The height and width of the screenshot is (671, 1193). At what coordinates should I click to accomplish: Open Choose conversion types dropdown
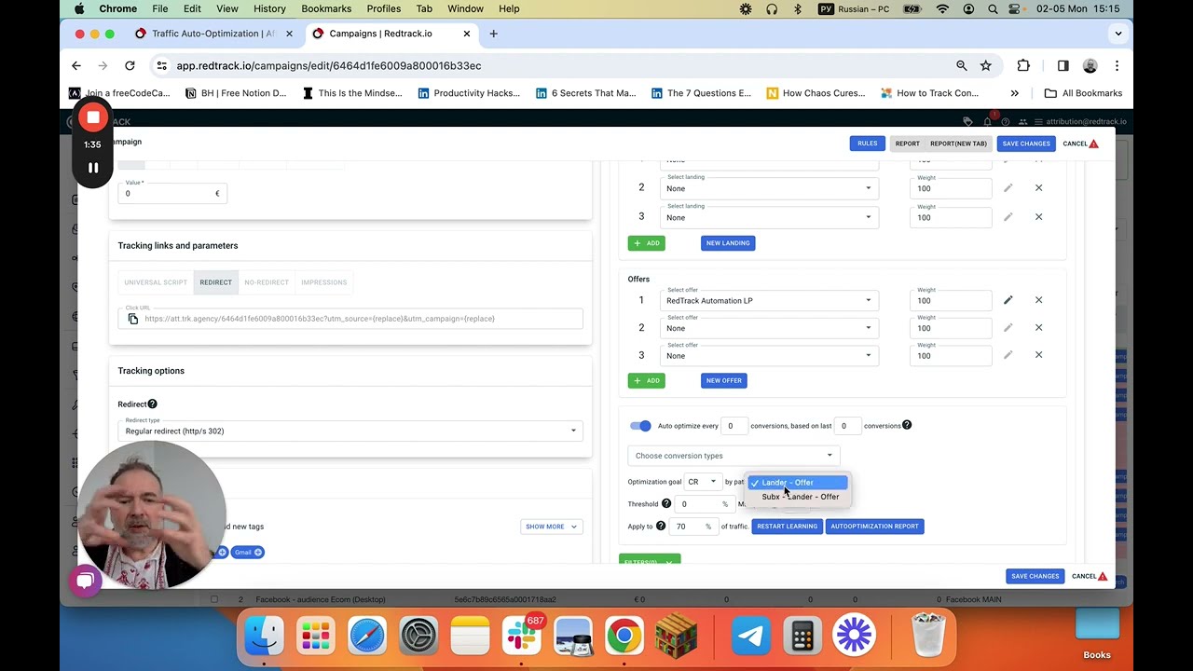point(734,456)
